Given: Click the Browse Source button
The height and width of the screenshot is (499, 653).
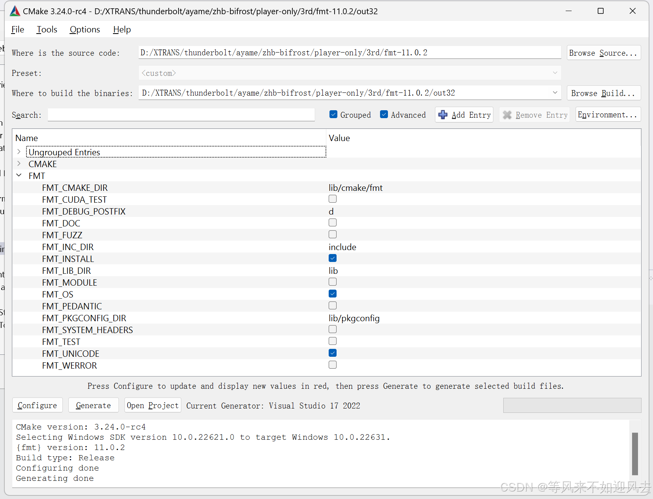Looking at the screenshot, I should pos(604,53).
